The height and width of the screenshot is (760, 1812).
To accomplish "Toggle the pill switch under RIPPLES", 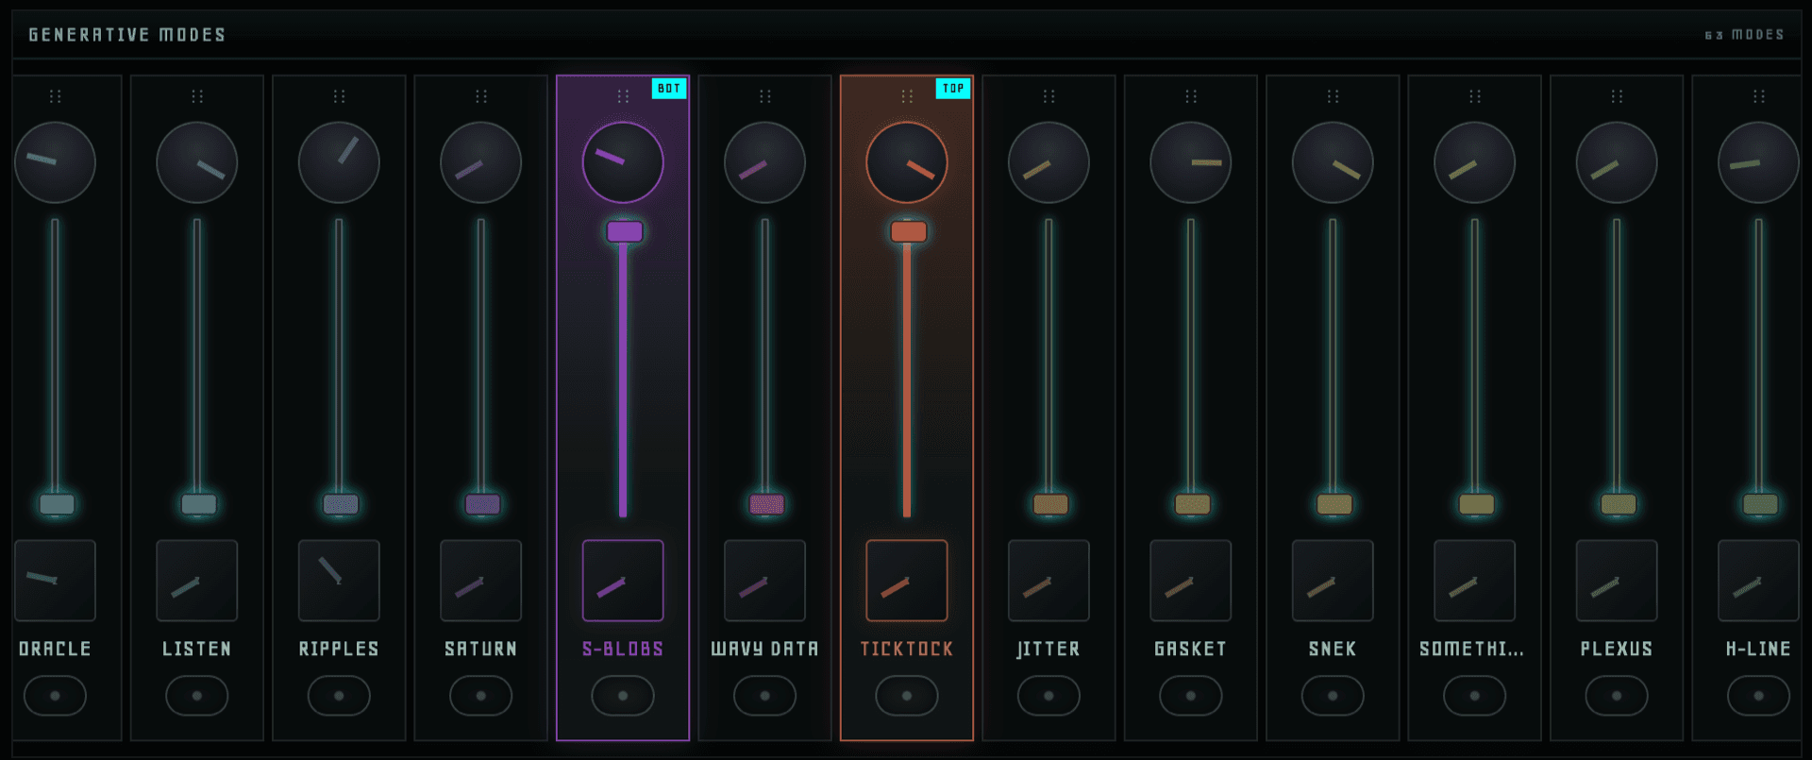I will (339, 696).
